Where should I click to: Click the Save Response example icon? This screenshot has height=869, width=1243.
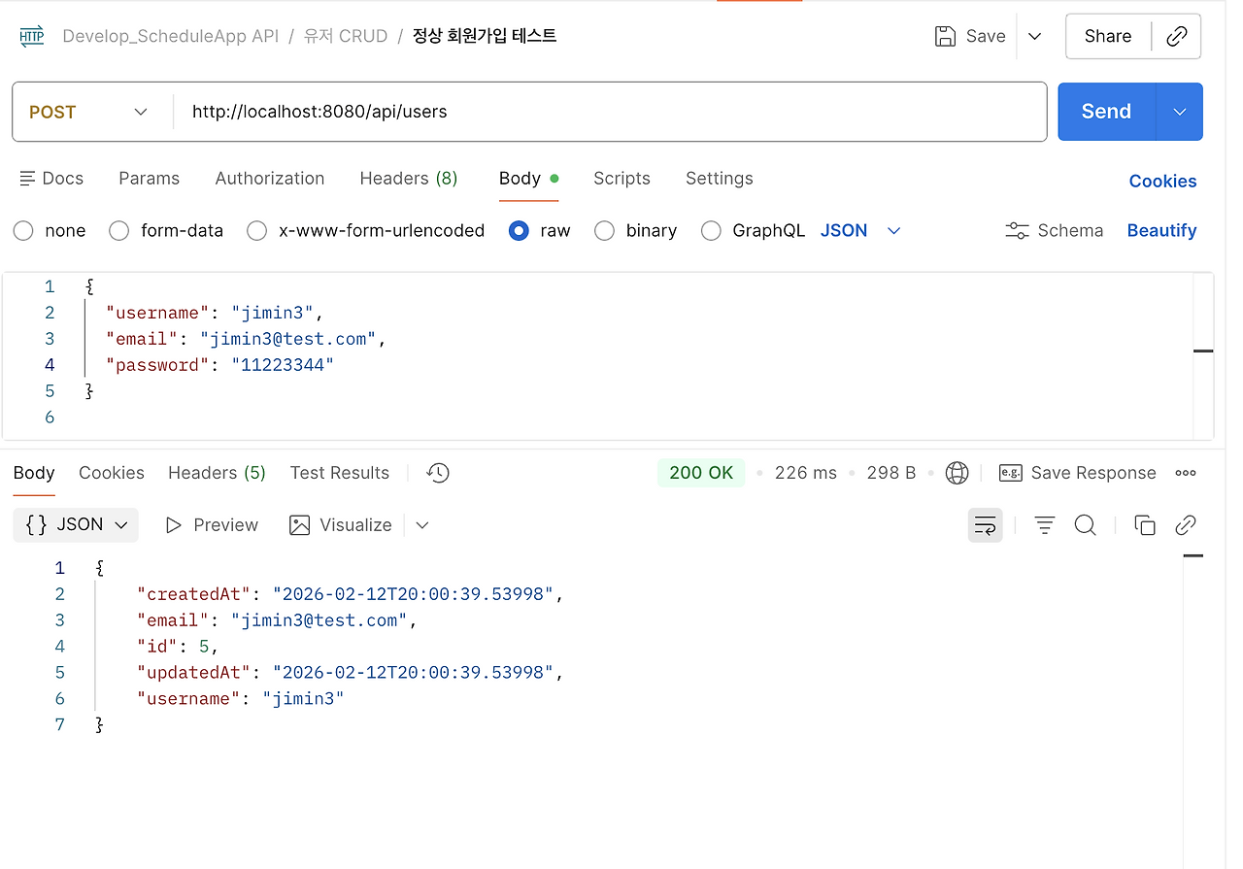click(x=1011, y=473)
